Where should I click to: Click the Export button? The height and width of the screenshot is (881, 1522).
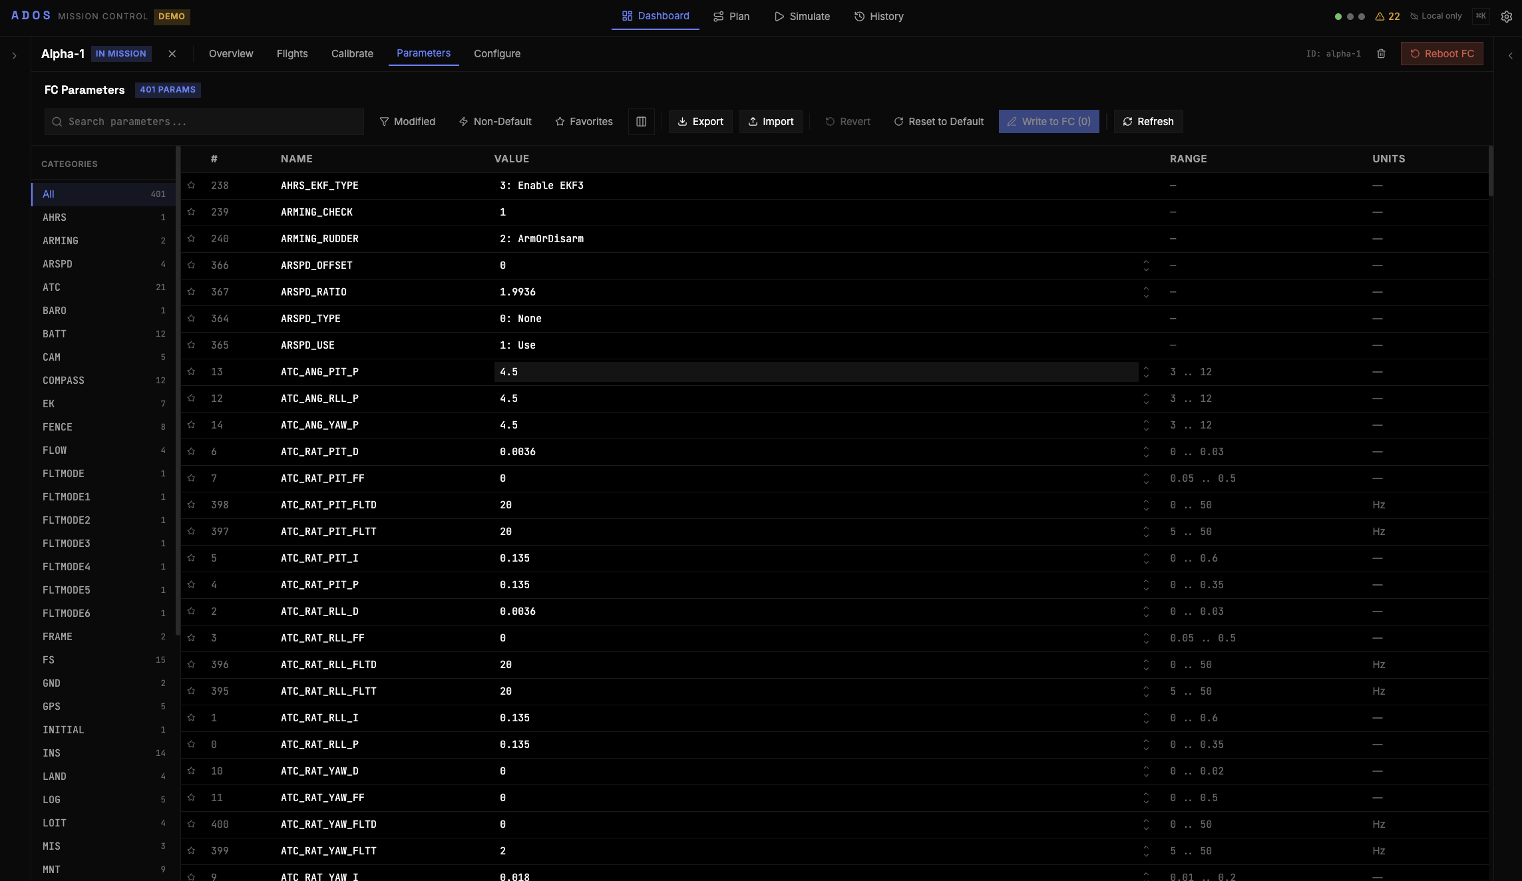[x=700, y=122]
